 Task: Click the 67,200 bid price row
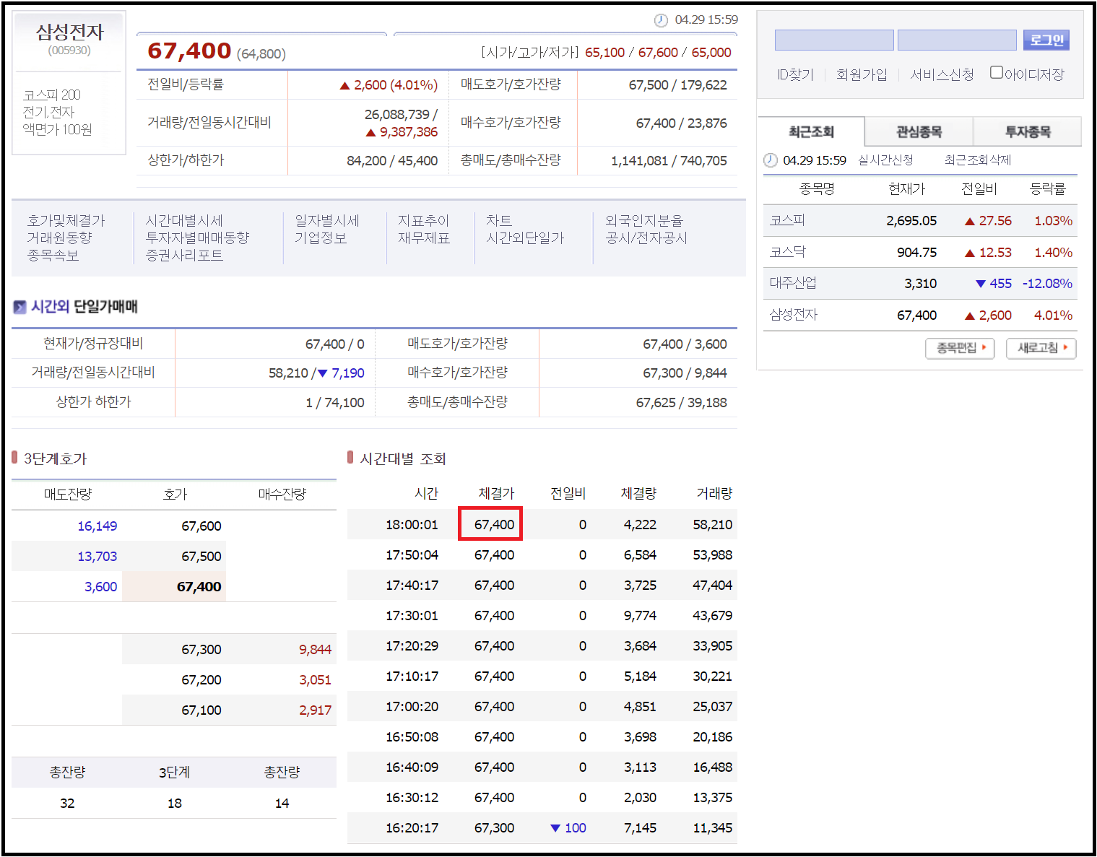tap(174, 680)
